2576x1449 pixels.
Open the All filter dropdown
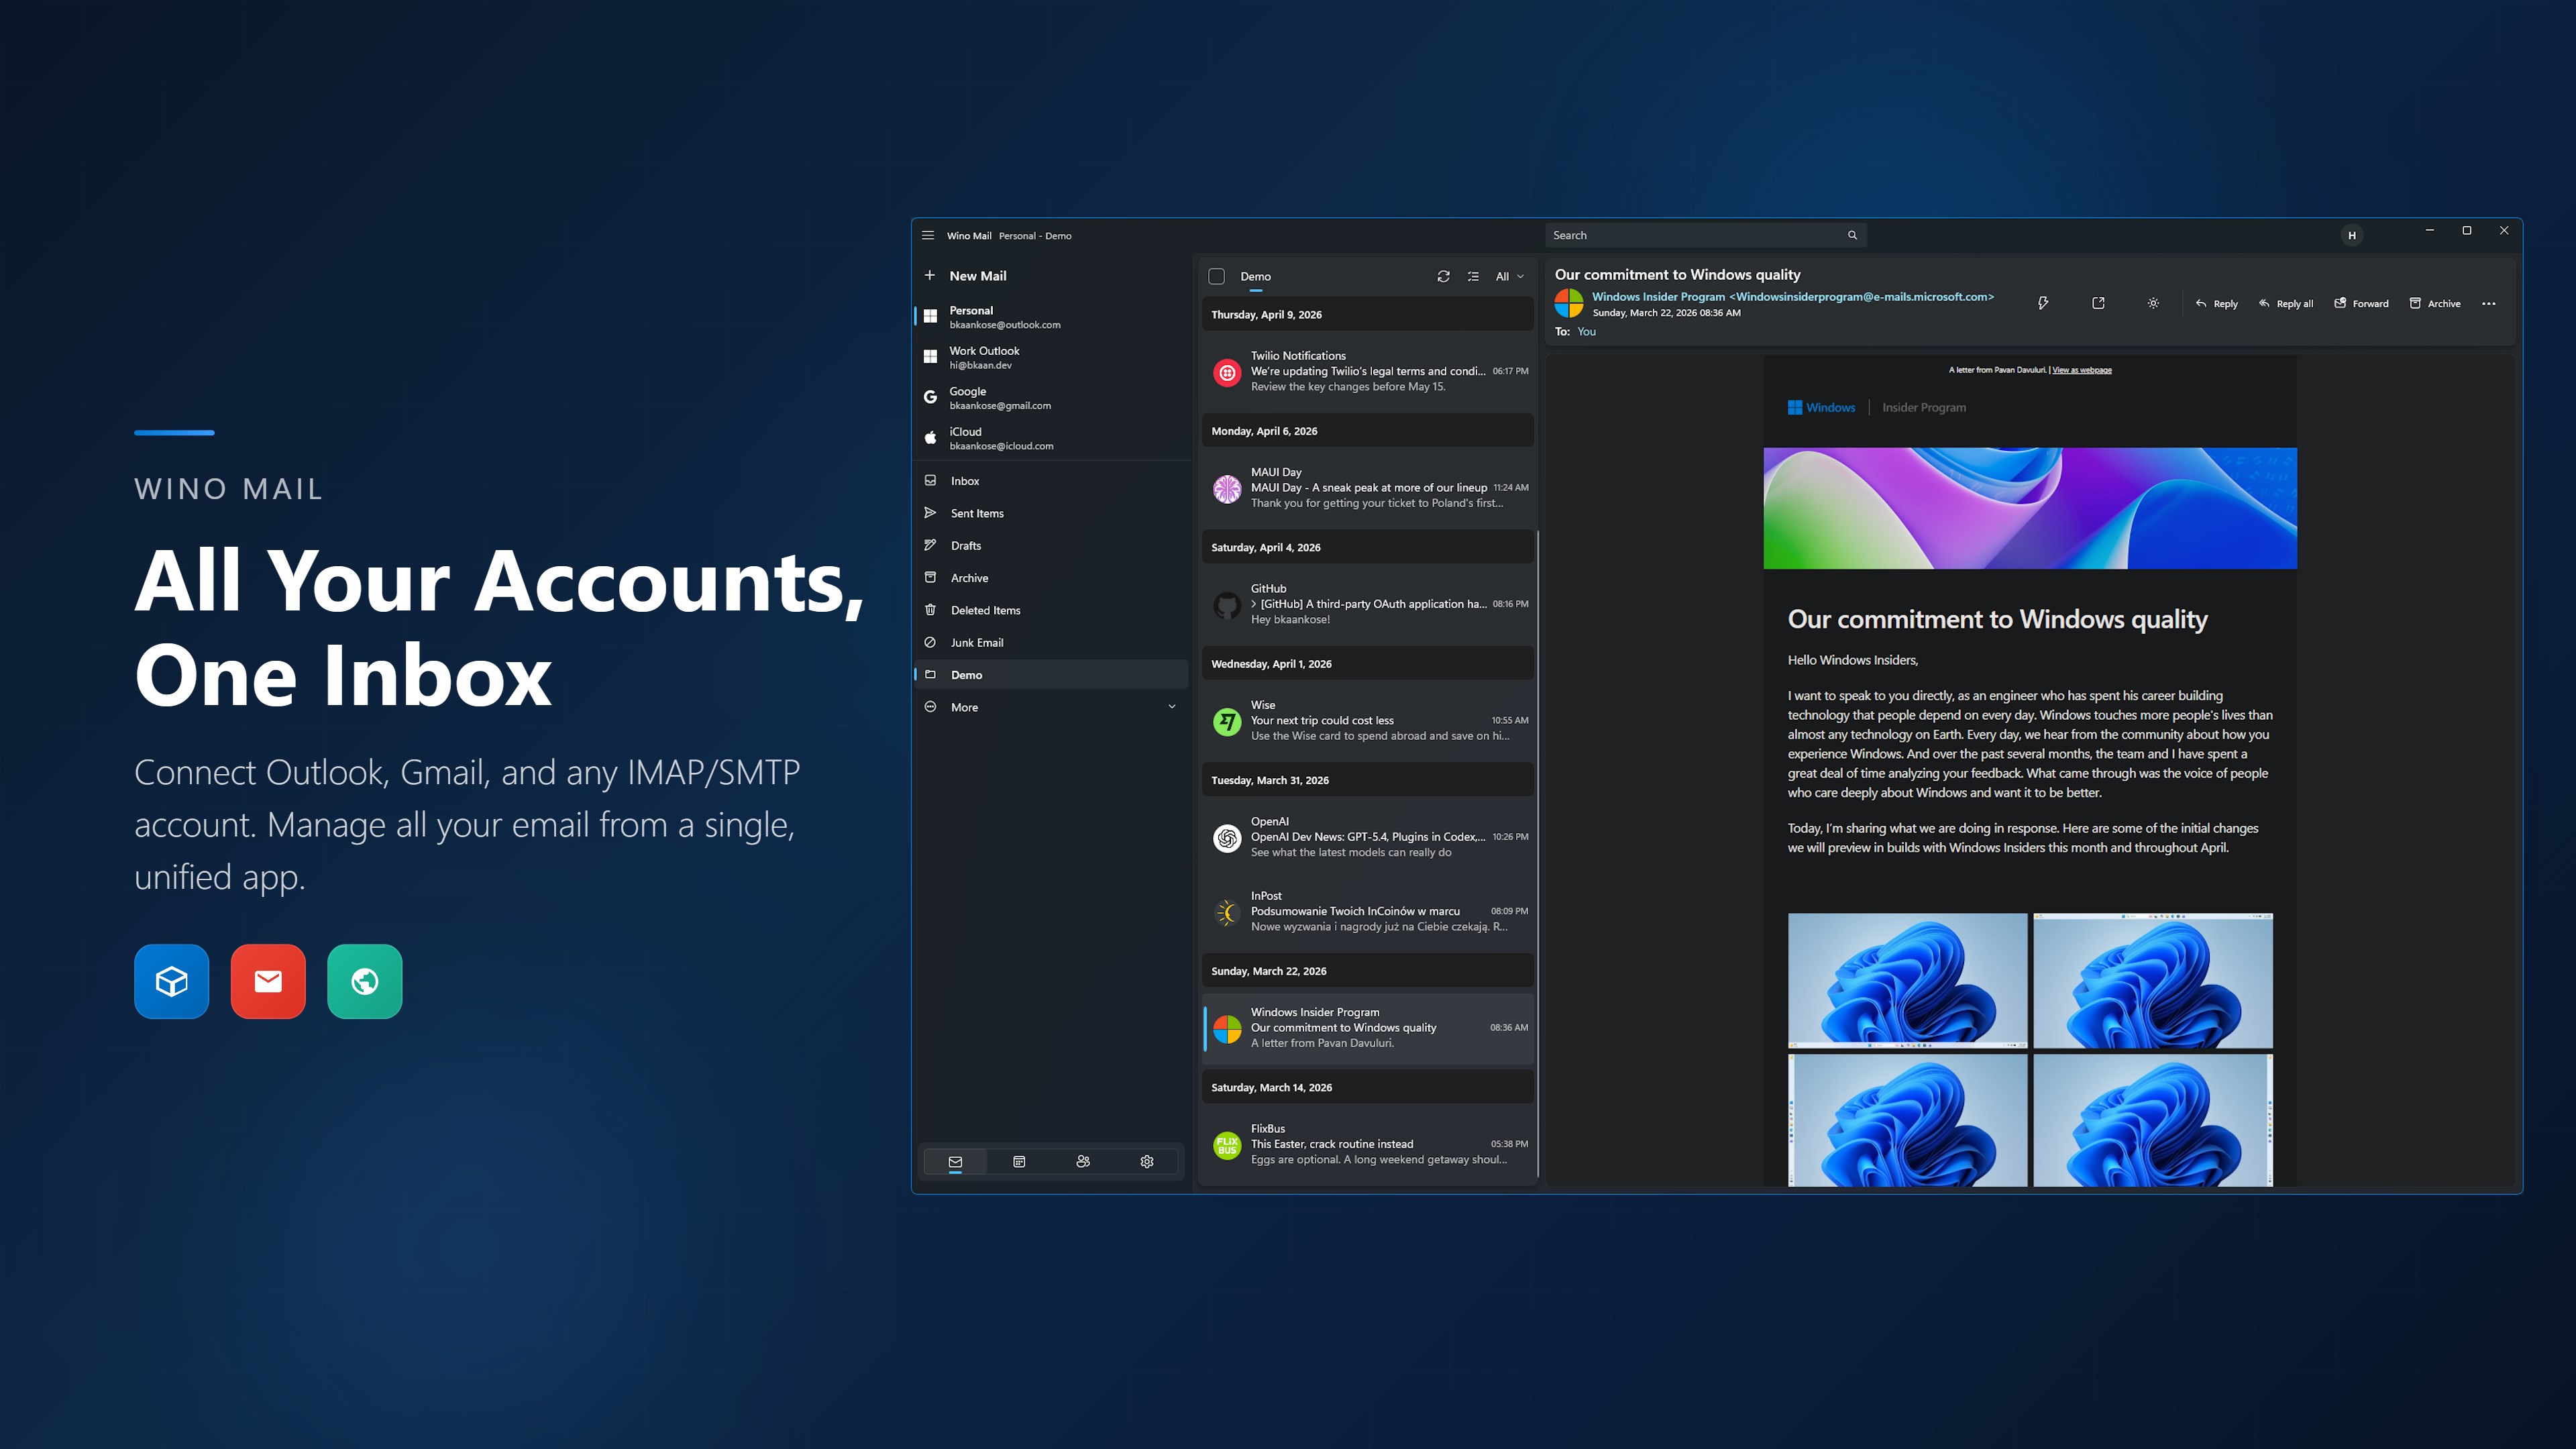click(1510, 277)
